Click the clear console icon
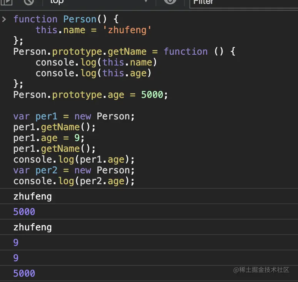 (x=29, y=2)
